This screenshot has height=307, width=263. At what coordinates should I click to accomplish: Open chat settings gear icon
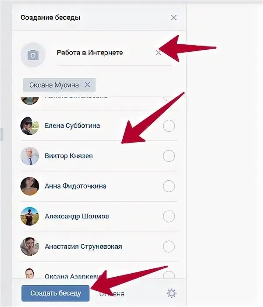pos(172,293)
